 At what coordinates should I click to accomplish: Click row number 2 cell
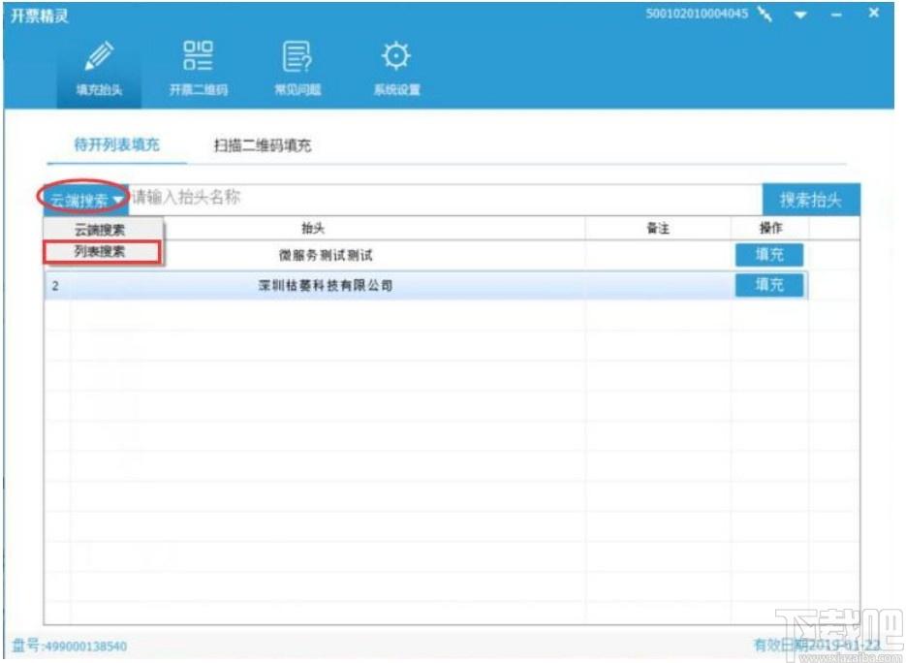[x=55, y=286]
